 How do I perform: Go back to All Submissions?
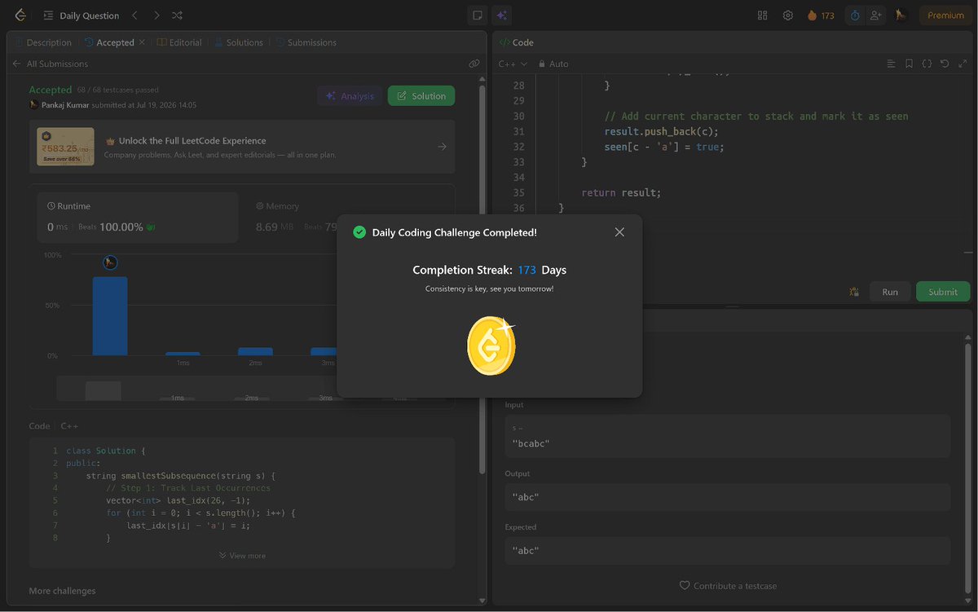point(51,64)
